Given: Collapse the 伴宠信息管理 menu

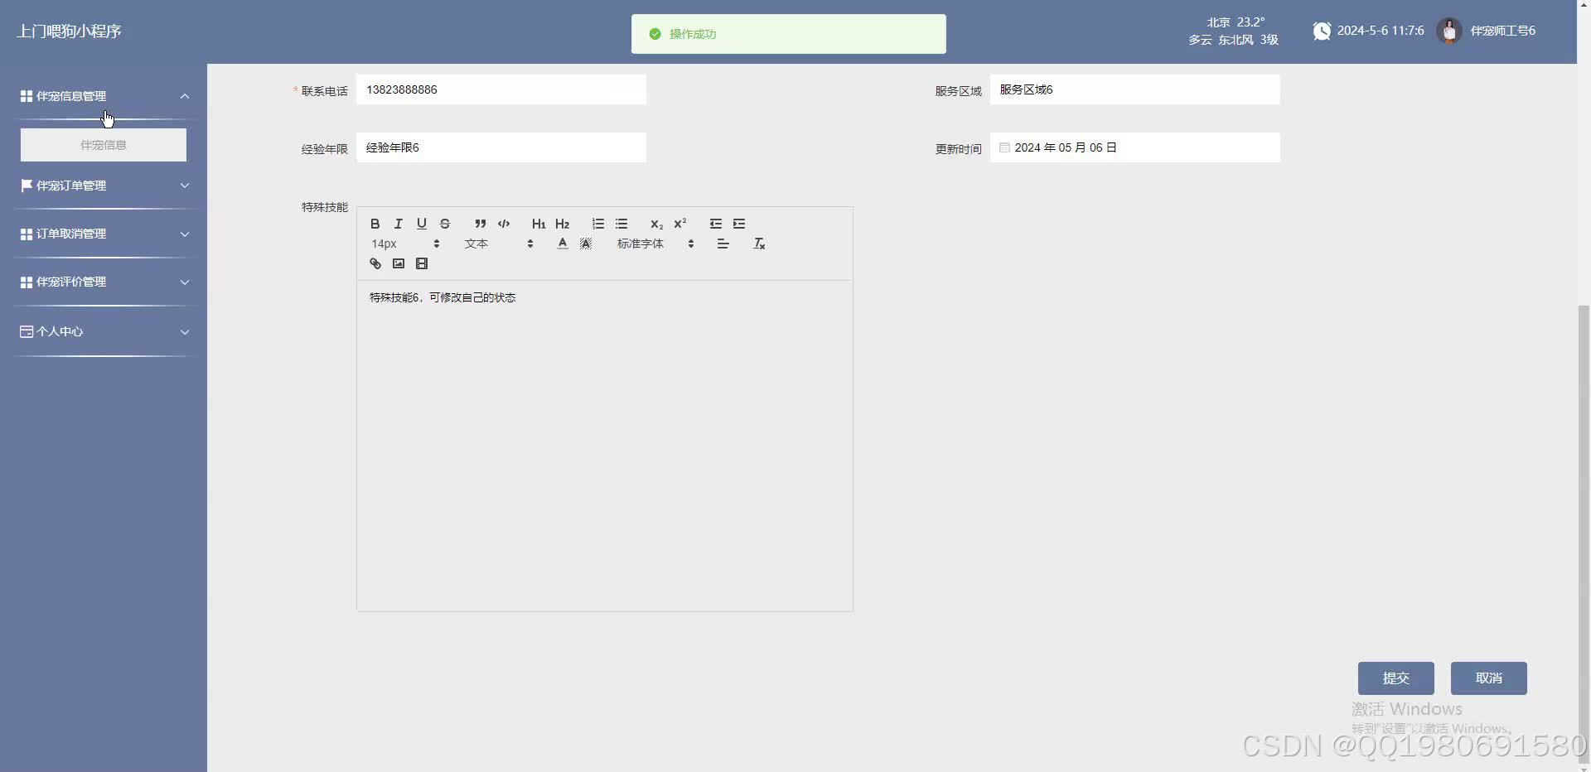Looking at the screenshot, I should coord(104,96).
